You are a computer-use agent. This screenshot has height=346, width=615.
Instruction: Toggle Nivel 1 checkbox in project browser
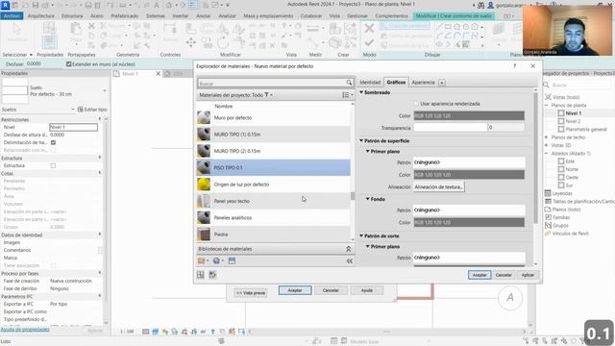click(x=561, y=113)
